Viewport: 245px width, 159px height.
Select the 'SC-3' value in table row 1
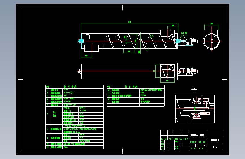pyautogui.click(x=66, y=89)
